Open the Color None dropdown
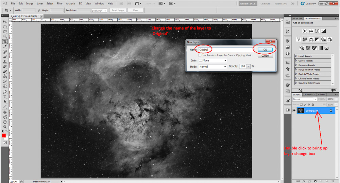Screen dimensions: 340x183 pos(213,60)
